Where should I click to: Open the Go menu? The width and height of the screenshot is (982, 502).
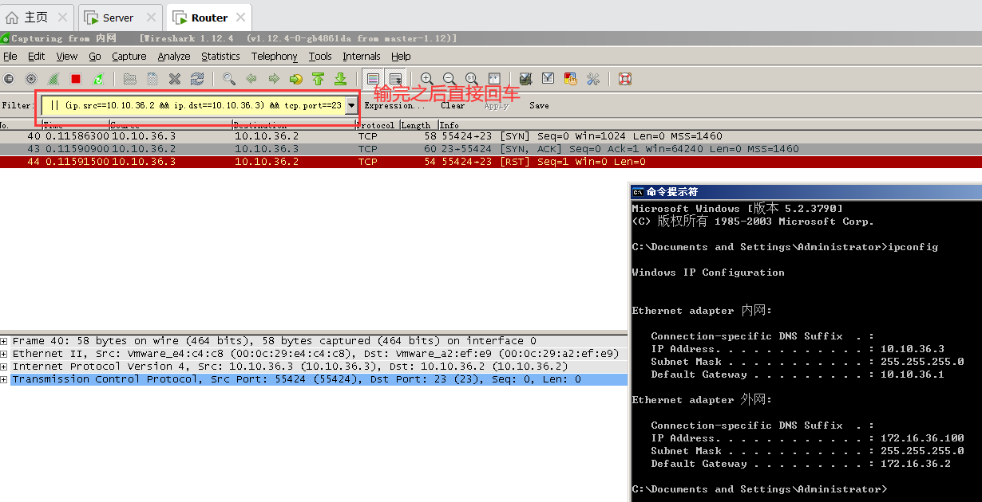pyautogui.click(x=95, y=57)
